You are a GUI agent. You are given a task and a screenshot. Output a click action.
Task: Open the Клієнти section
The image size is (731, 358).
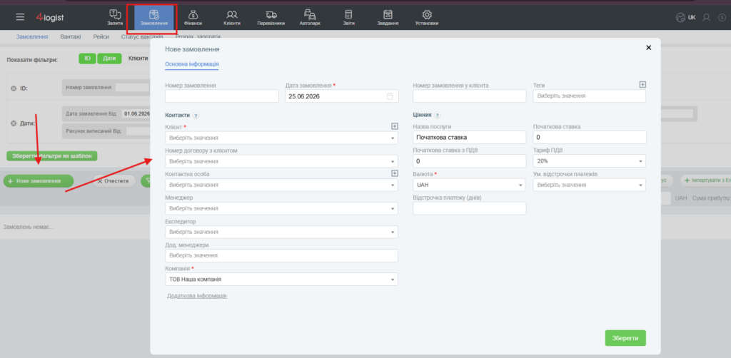(x=232, y=17)
